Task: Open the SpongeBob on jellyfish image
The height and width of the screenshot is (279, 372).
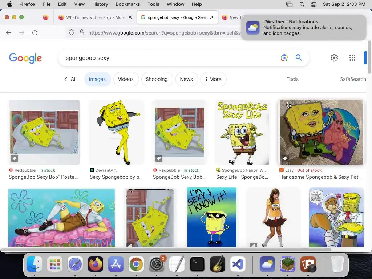Action: point(61,218)
